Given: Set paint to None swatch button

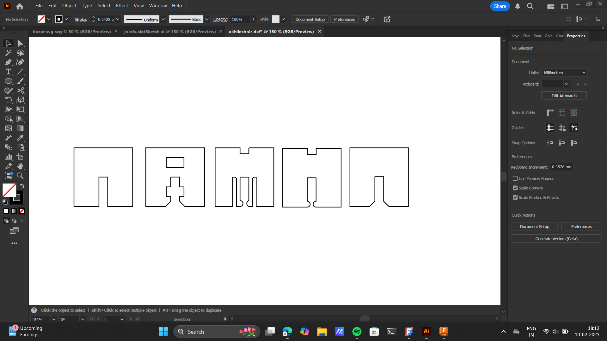Looking at the screenshot, I should click(x=22, y=211).
